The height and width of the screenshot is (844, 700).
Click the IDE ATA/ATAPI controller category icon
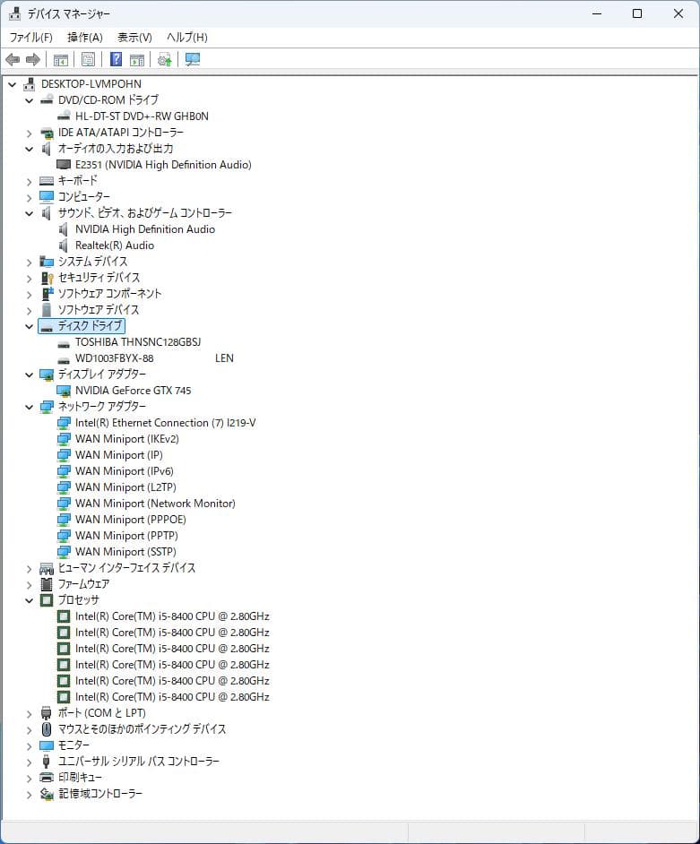click(47, 133)
